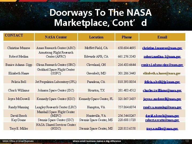Open randy.a.manning@nasa.gov email link
This screenshot has width=192, height=144.
162,107
